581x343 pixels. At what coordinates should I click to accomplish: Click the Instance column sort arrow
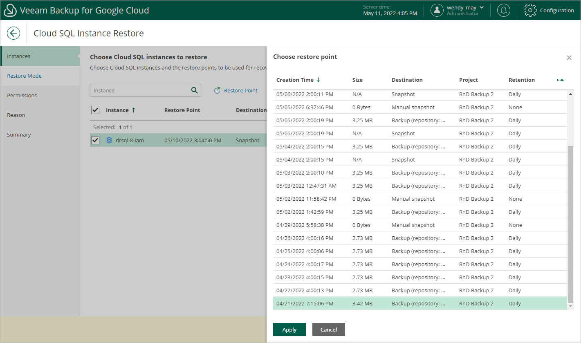pos(133,110)
